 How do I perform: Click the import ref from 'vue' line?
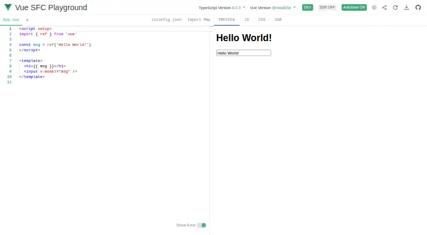click(x=48, y=34)
